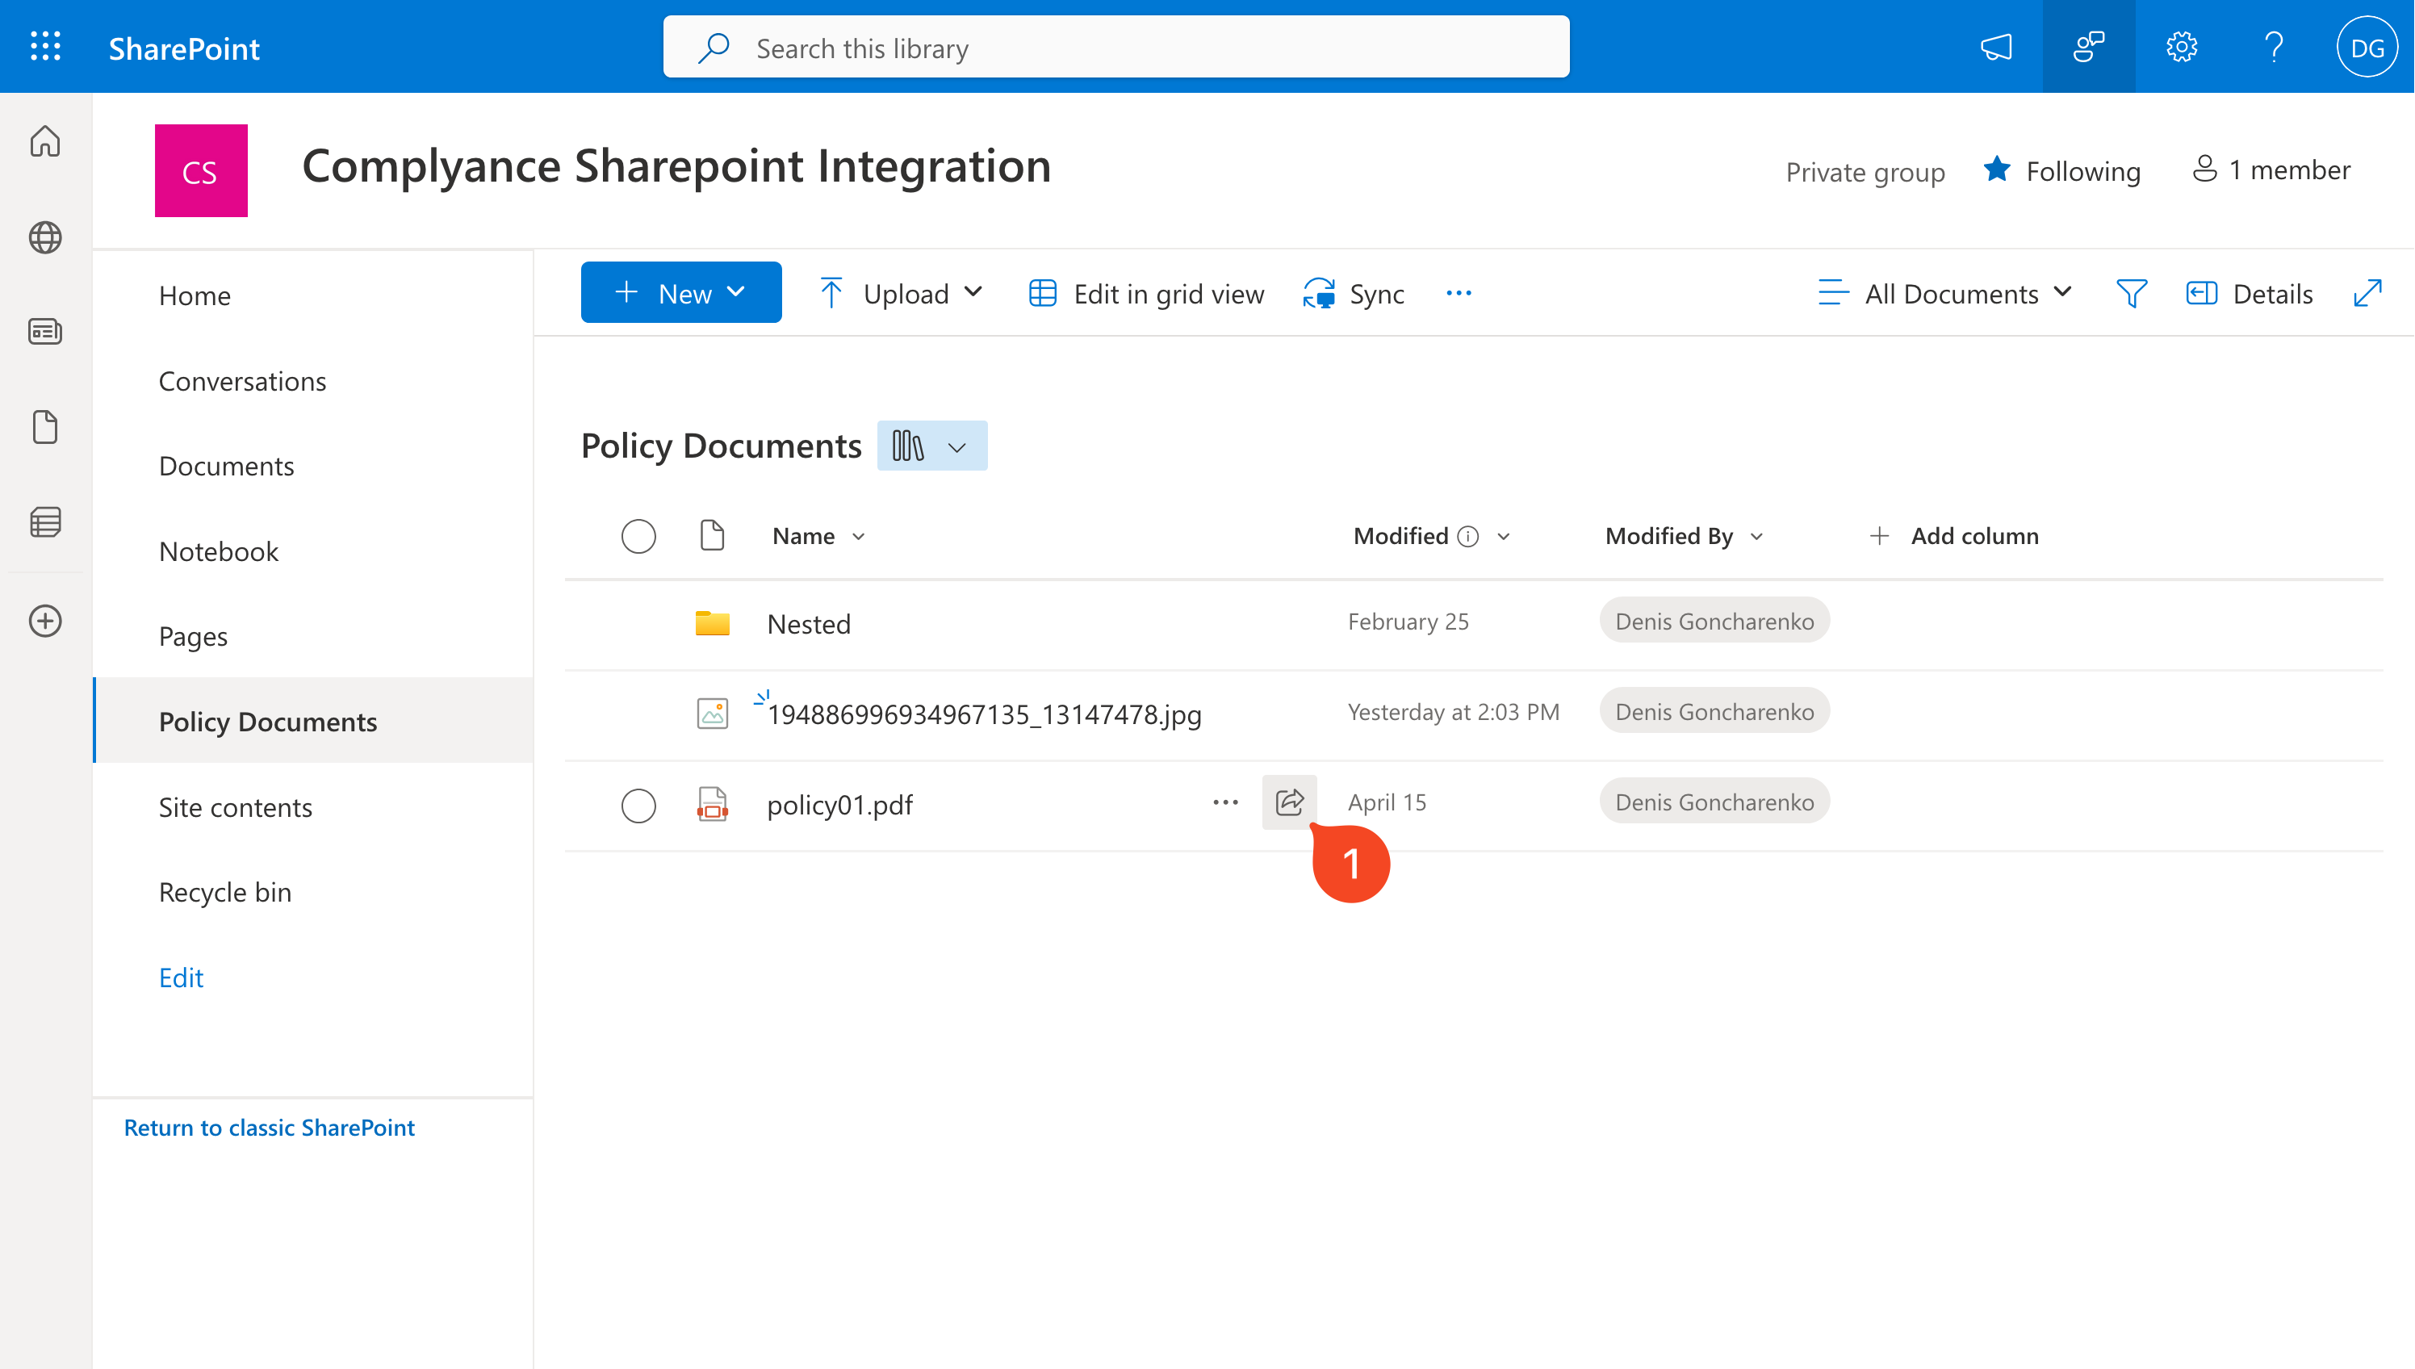Click the jpg image file icon
Viewport: 2415px width, 1369px height.
[712, 713]
